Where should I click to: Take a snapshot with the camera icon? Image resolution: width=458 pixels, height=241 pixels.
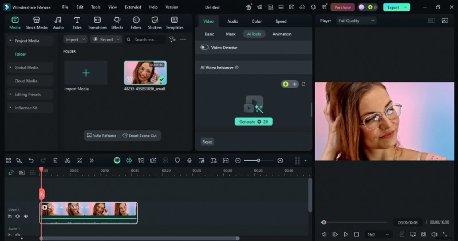(423, 234)
